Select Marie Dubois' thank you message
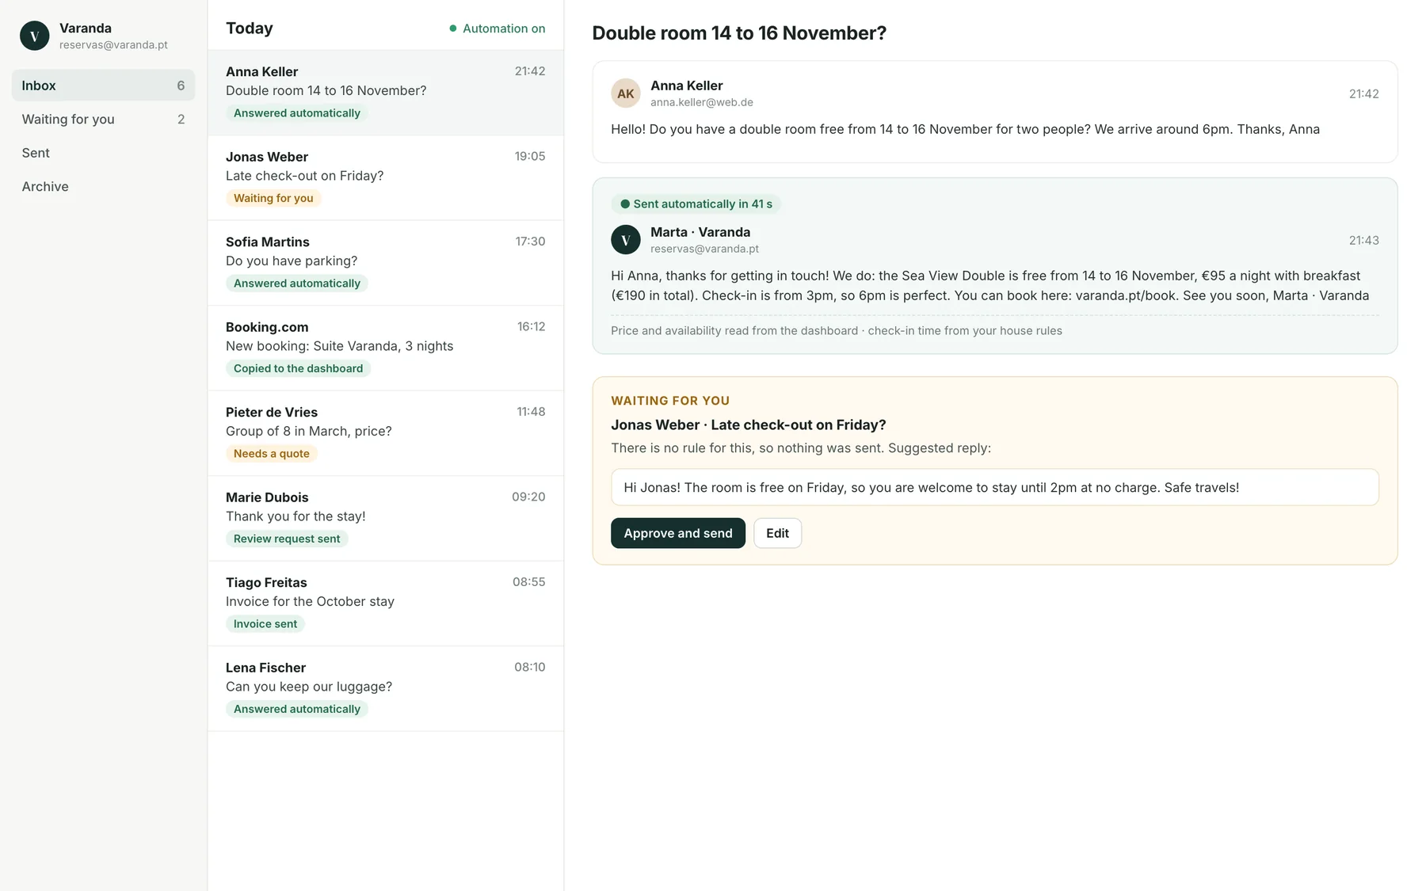The width and height of the screenshot is (1426, 891). click(x=386, y=519)
